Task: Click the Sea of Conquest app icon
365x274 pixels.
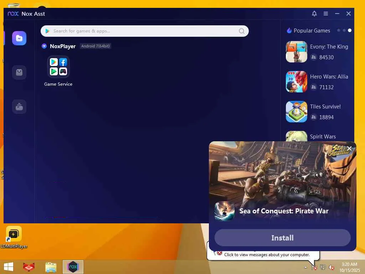Action: (x=225, y=211)
